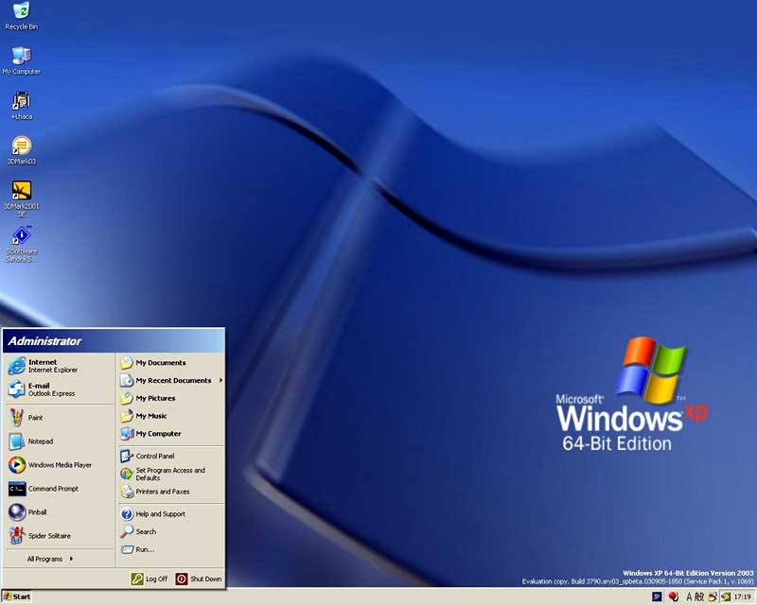Click the "Administrator" name atop the Start menu
Viewport: 757px width, 605px height.
(44, 341)
